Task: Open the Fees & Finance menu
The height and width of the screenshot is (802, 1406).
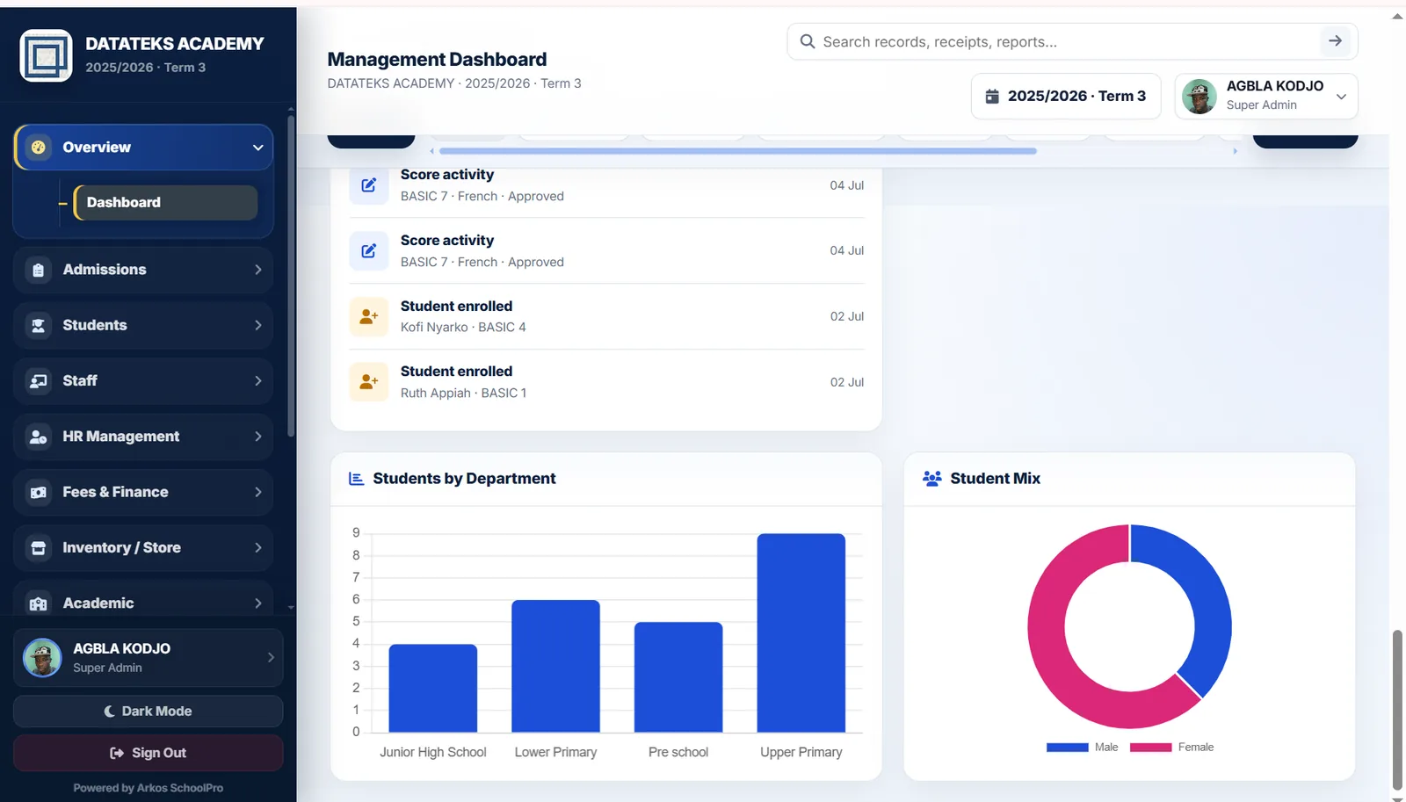Action: [143, 493]
